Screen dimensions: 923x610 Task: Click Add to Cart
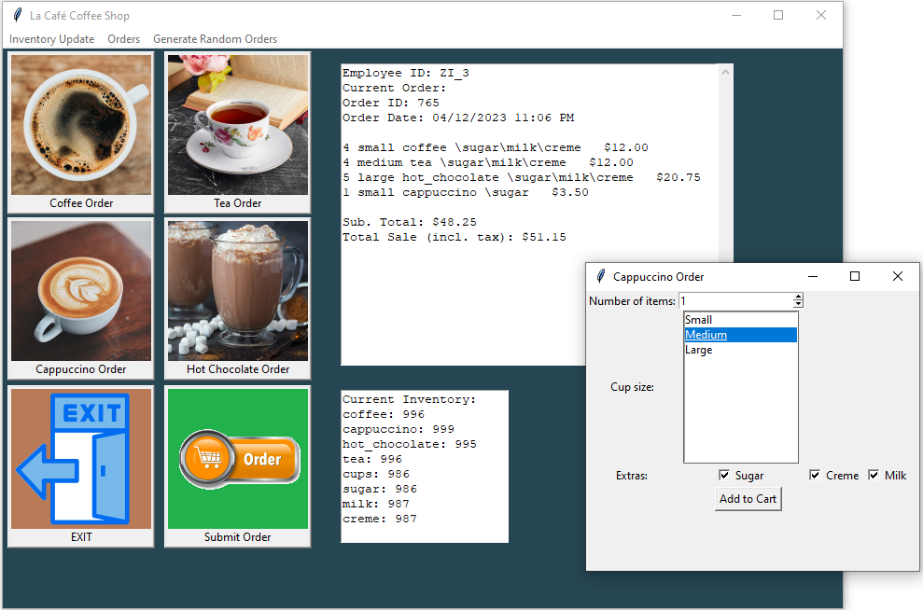point(748,498)
